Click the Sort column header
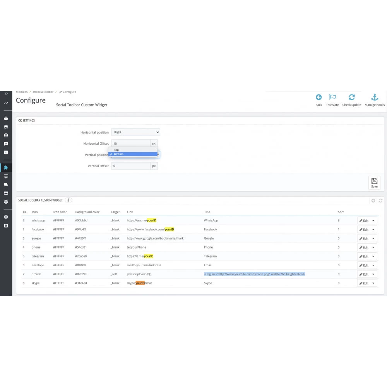Image resolution: width=387 pixels, height=387 pixels. [x=341, y=212]
